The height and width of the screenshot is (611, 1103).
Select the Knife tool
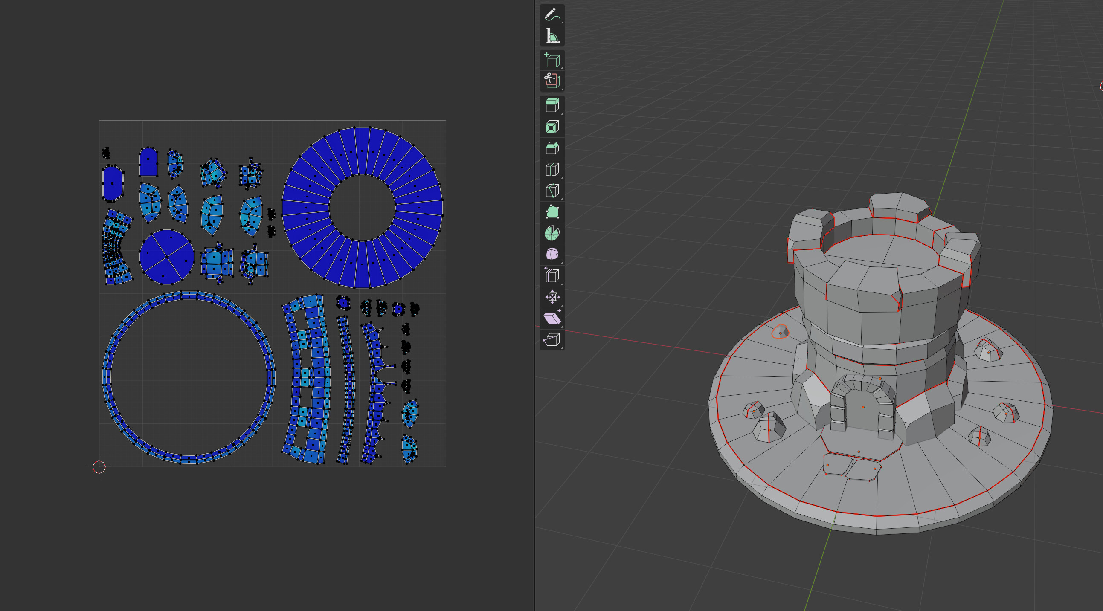[x=552, y=191]
